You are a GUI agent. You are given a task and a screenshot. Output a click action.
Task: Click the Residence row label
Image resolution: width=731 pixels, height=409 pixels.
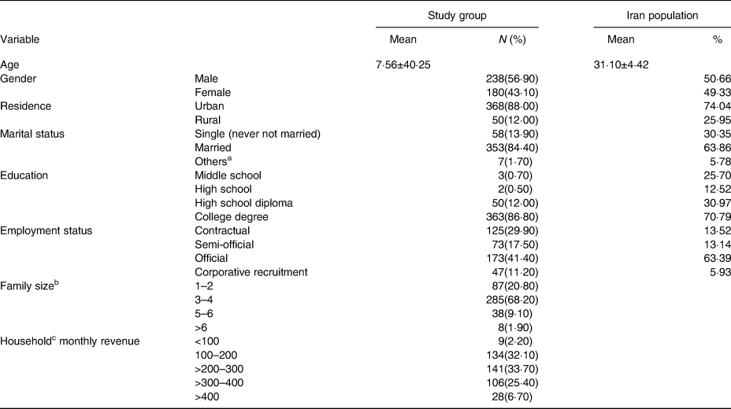point(25,106)
